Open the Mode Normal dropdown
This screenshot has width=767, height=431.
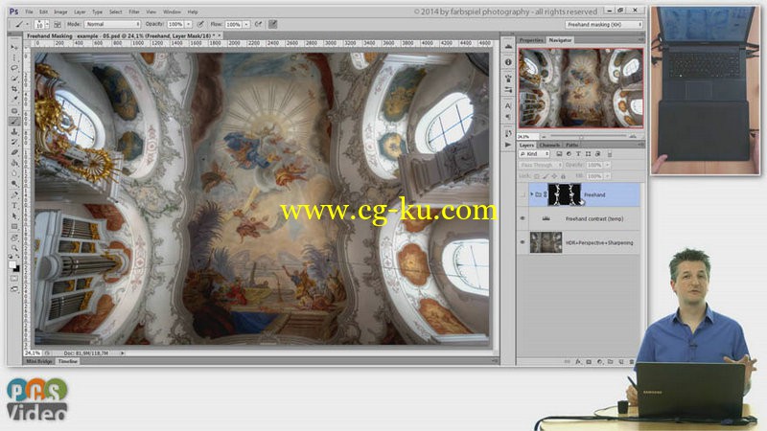coord(112,24)
